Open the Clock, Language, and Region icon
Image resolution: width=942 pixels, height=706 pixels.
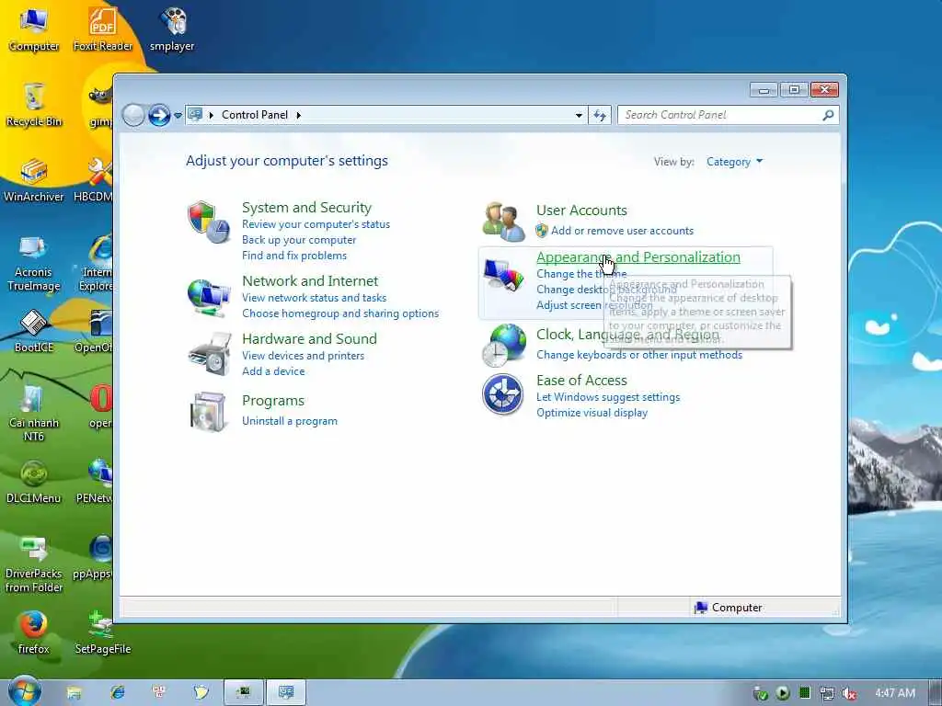tap(503, 346)
